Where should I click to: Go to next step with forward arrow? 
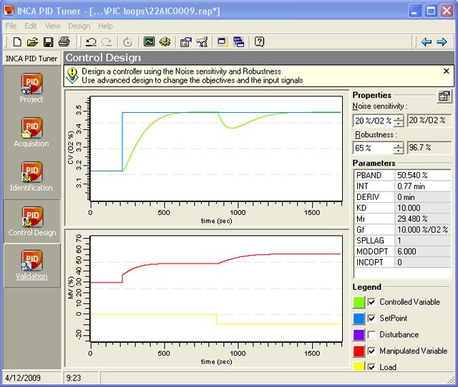tap(442, 42)
